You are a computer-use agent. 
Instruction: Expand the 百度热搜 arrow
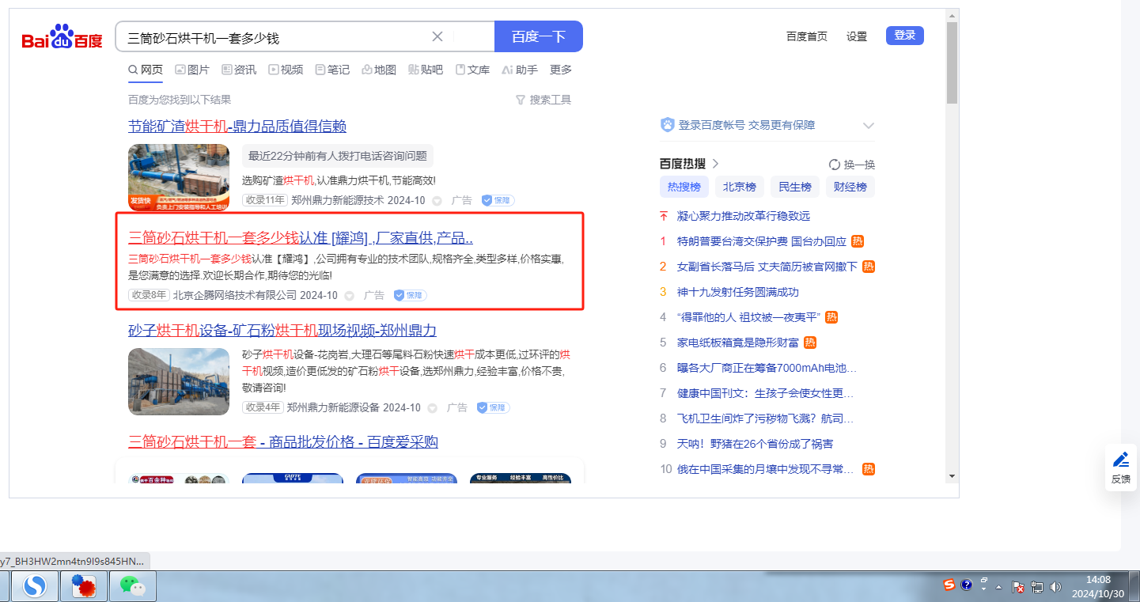click(715, 164)
